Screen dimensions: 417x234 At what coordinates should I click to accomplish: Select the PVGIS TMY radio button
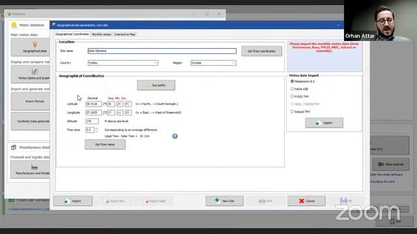pyautogui.click(x=292, y=96)
